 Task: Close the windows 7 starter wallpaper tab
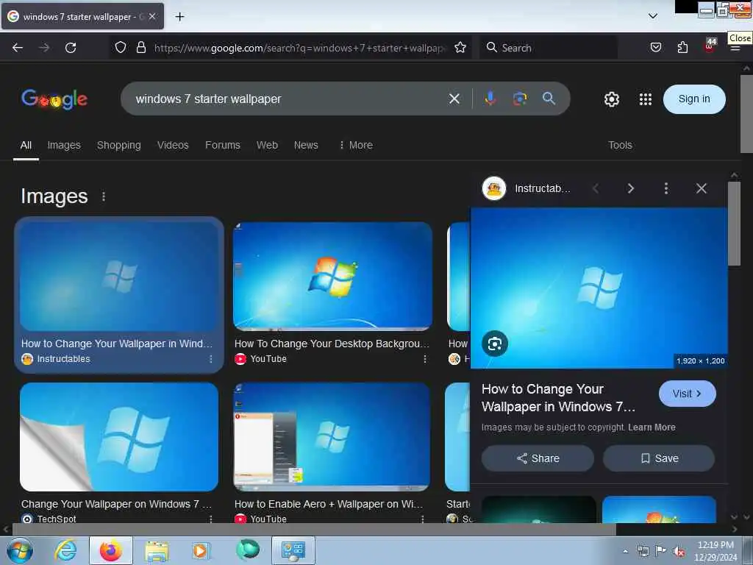tap(152, 16)
